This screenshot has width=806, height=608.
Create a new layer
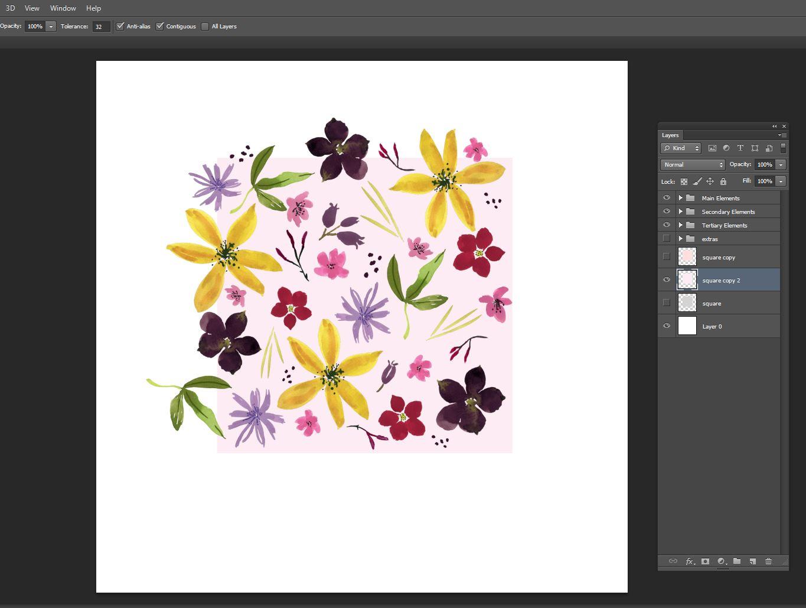click(x=752, y=561)
